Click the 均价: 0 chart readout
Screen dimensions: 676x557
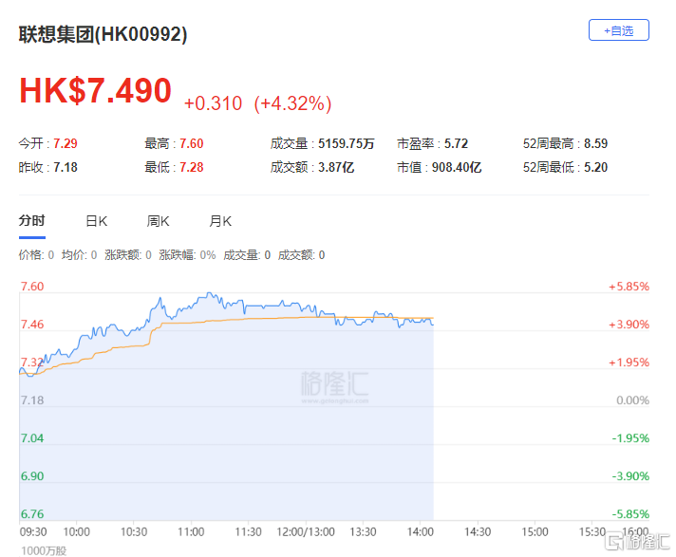click(x=80, y=255)
